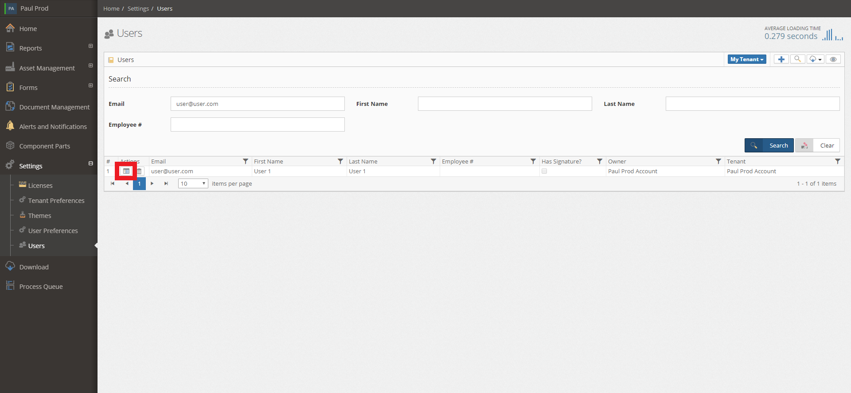Click the Home breadcrumb link

111,8
